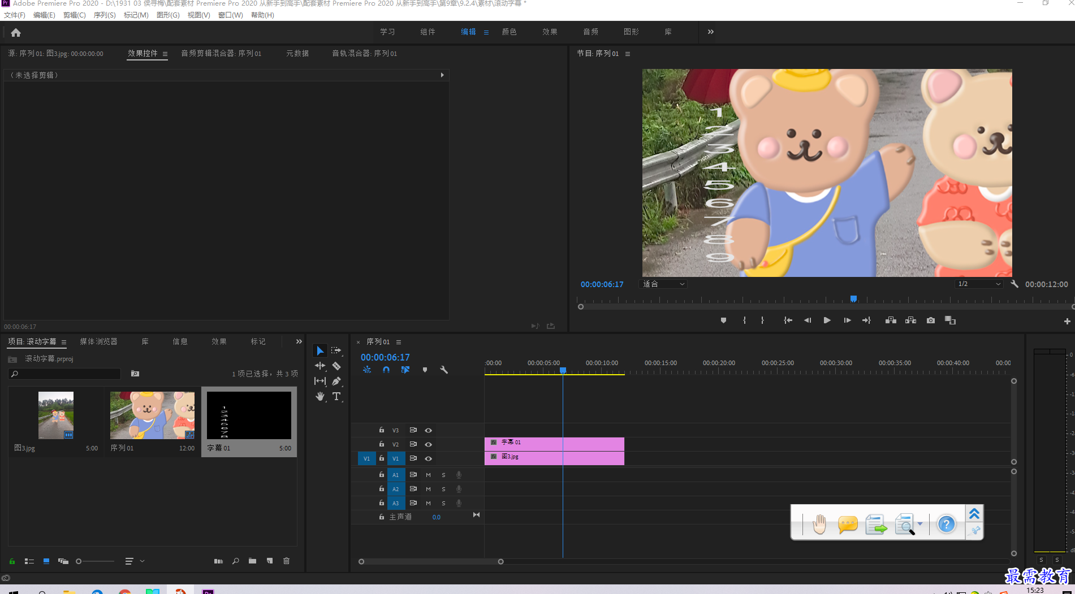Viewport: 1075px width, 594px height.
Task: Solo track A2
Action: click(443, 489)
